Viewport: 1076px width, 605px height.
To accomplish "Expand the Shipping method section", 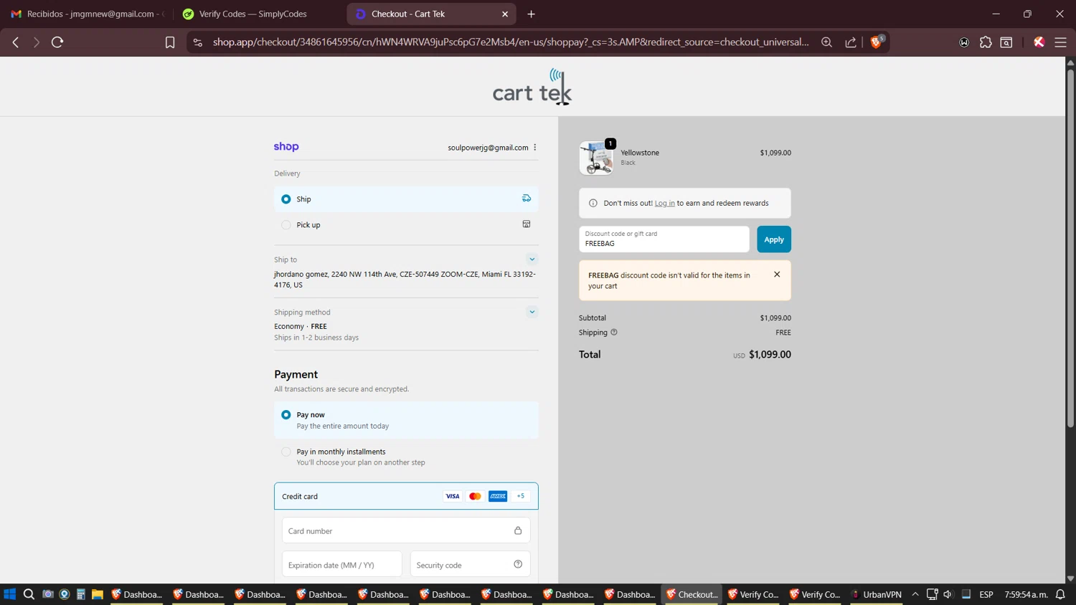I will pos(532,312).
